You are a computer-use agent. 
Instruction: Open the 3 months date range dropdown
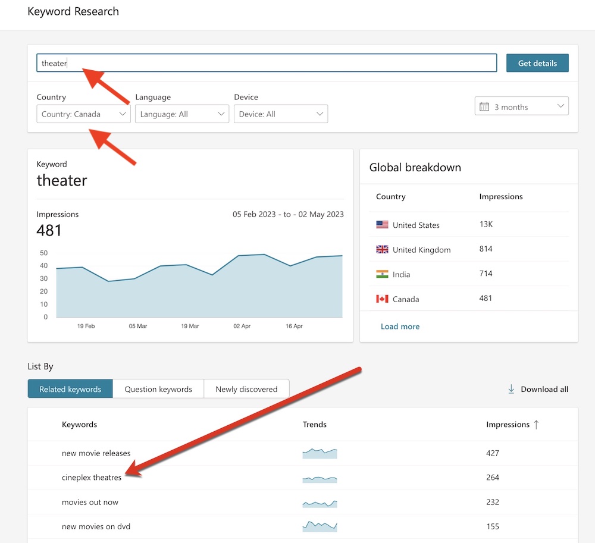[522, 107]
